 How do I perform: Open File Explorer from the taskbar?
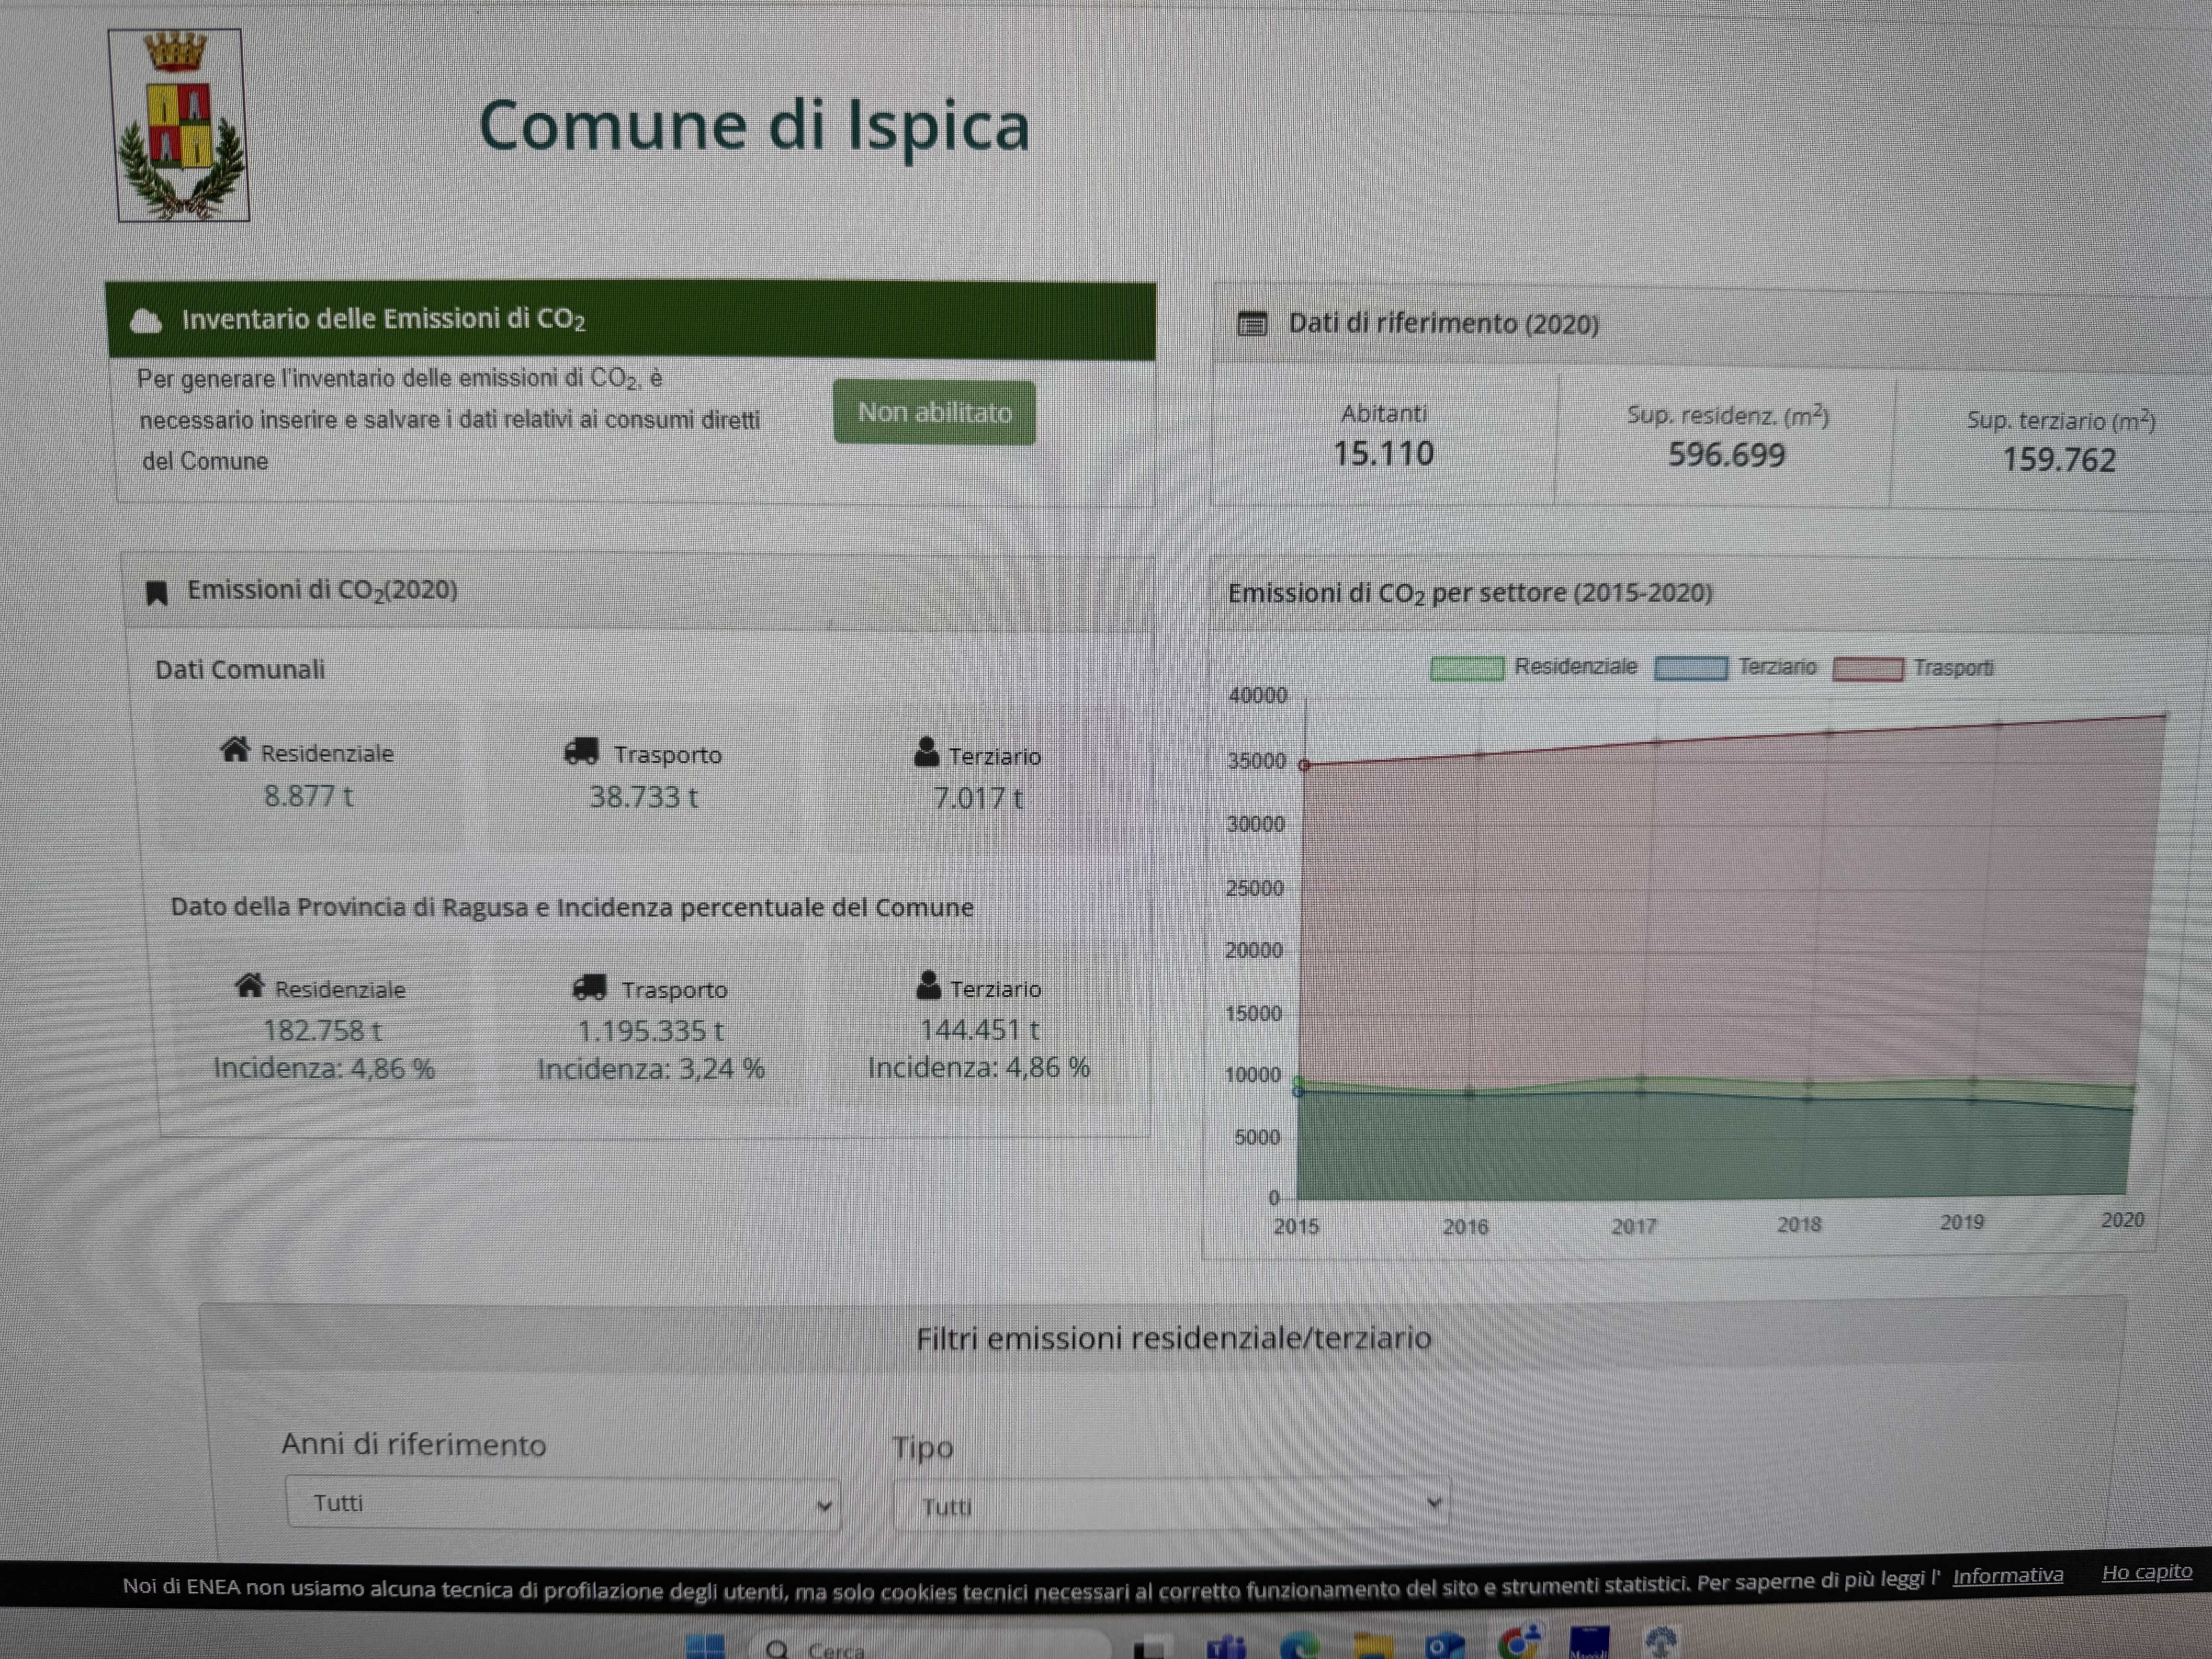[1373, 1645]
